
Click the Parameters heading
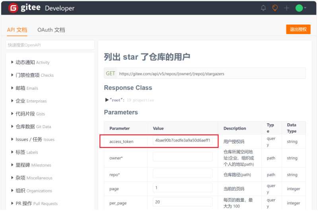[x=121, y=112]
